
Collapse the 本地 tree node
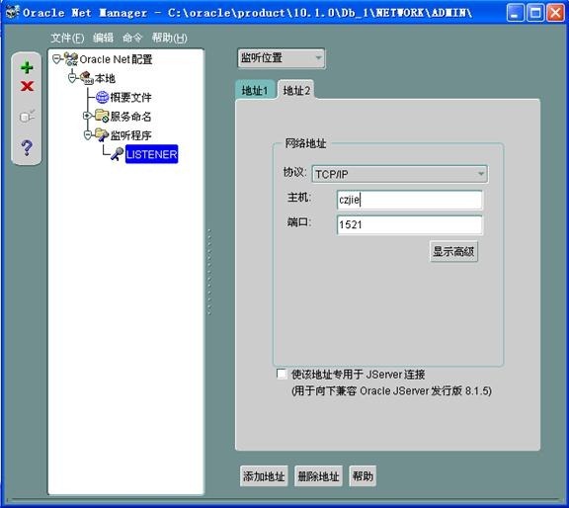(x=72, y=78)
